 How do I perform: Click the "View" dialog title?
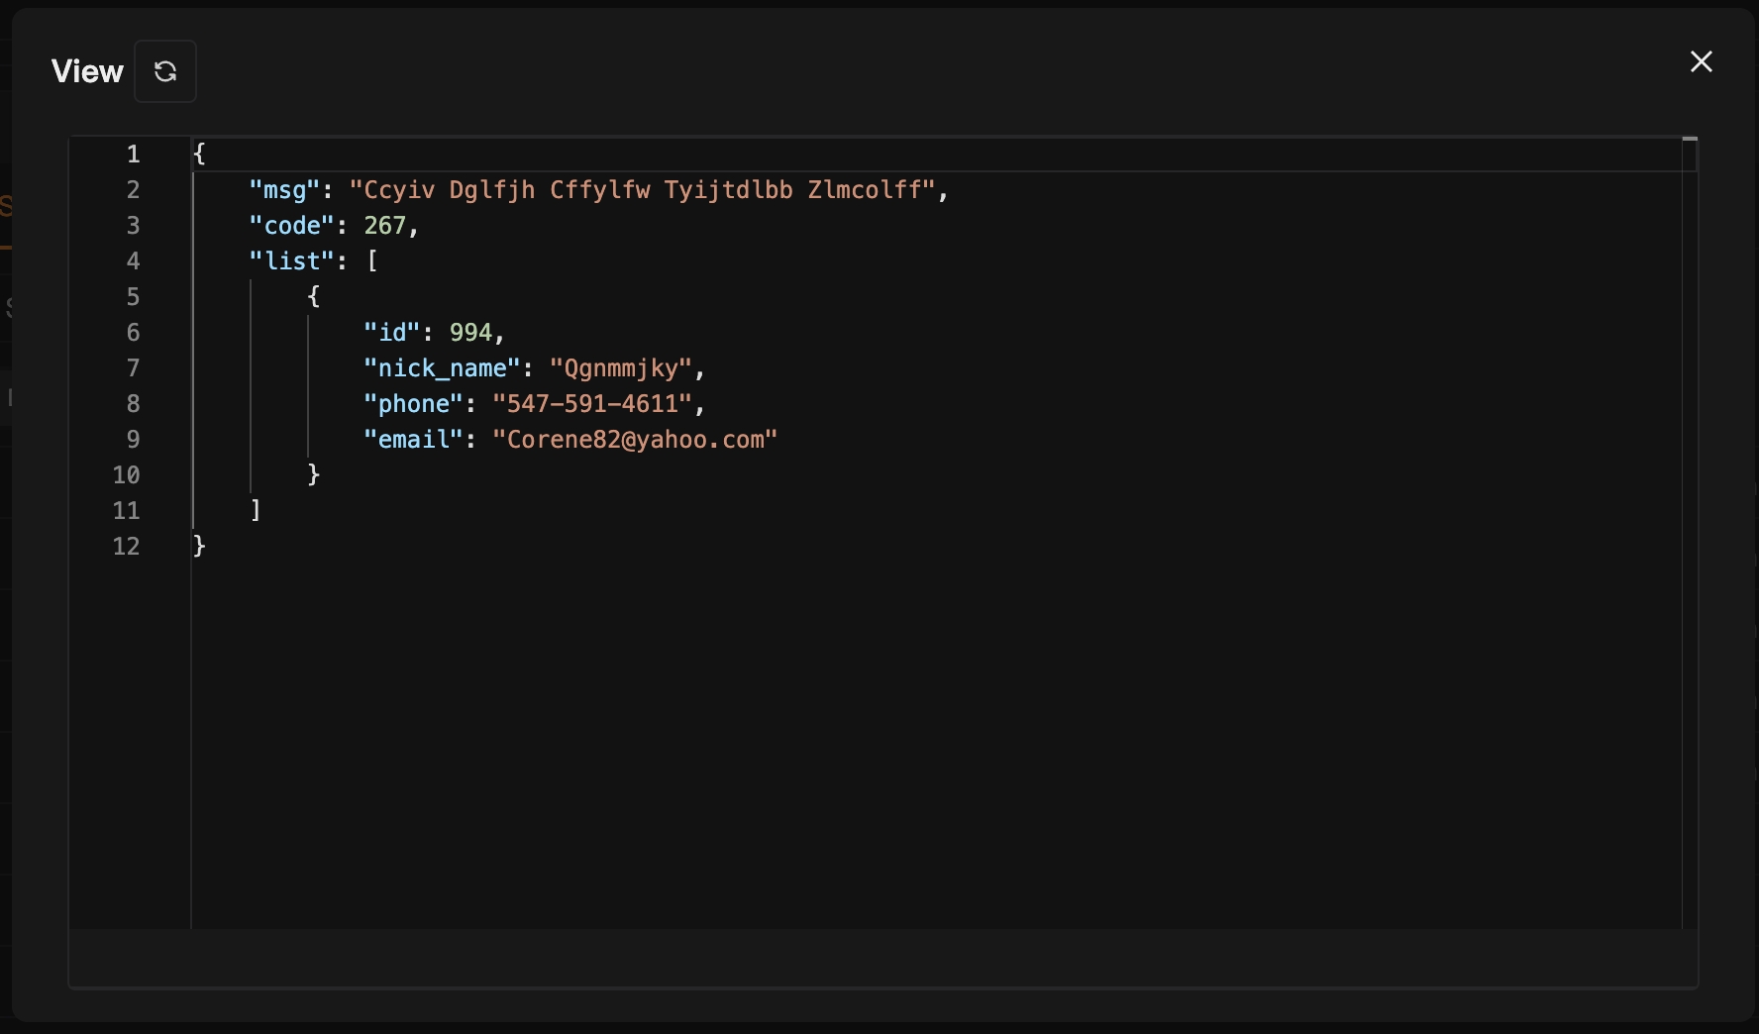(x=87, y=71)
